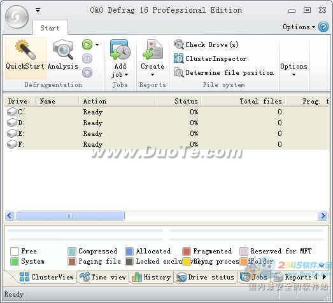Select the Start ribbon tab
Image resolution: width=333 pixels, height=303 pixels.
point(50,28)
